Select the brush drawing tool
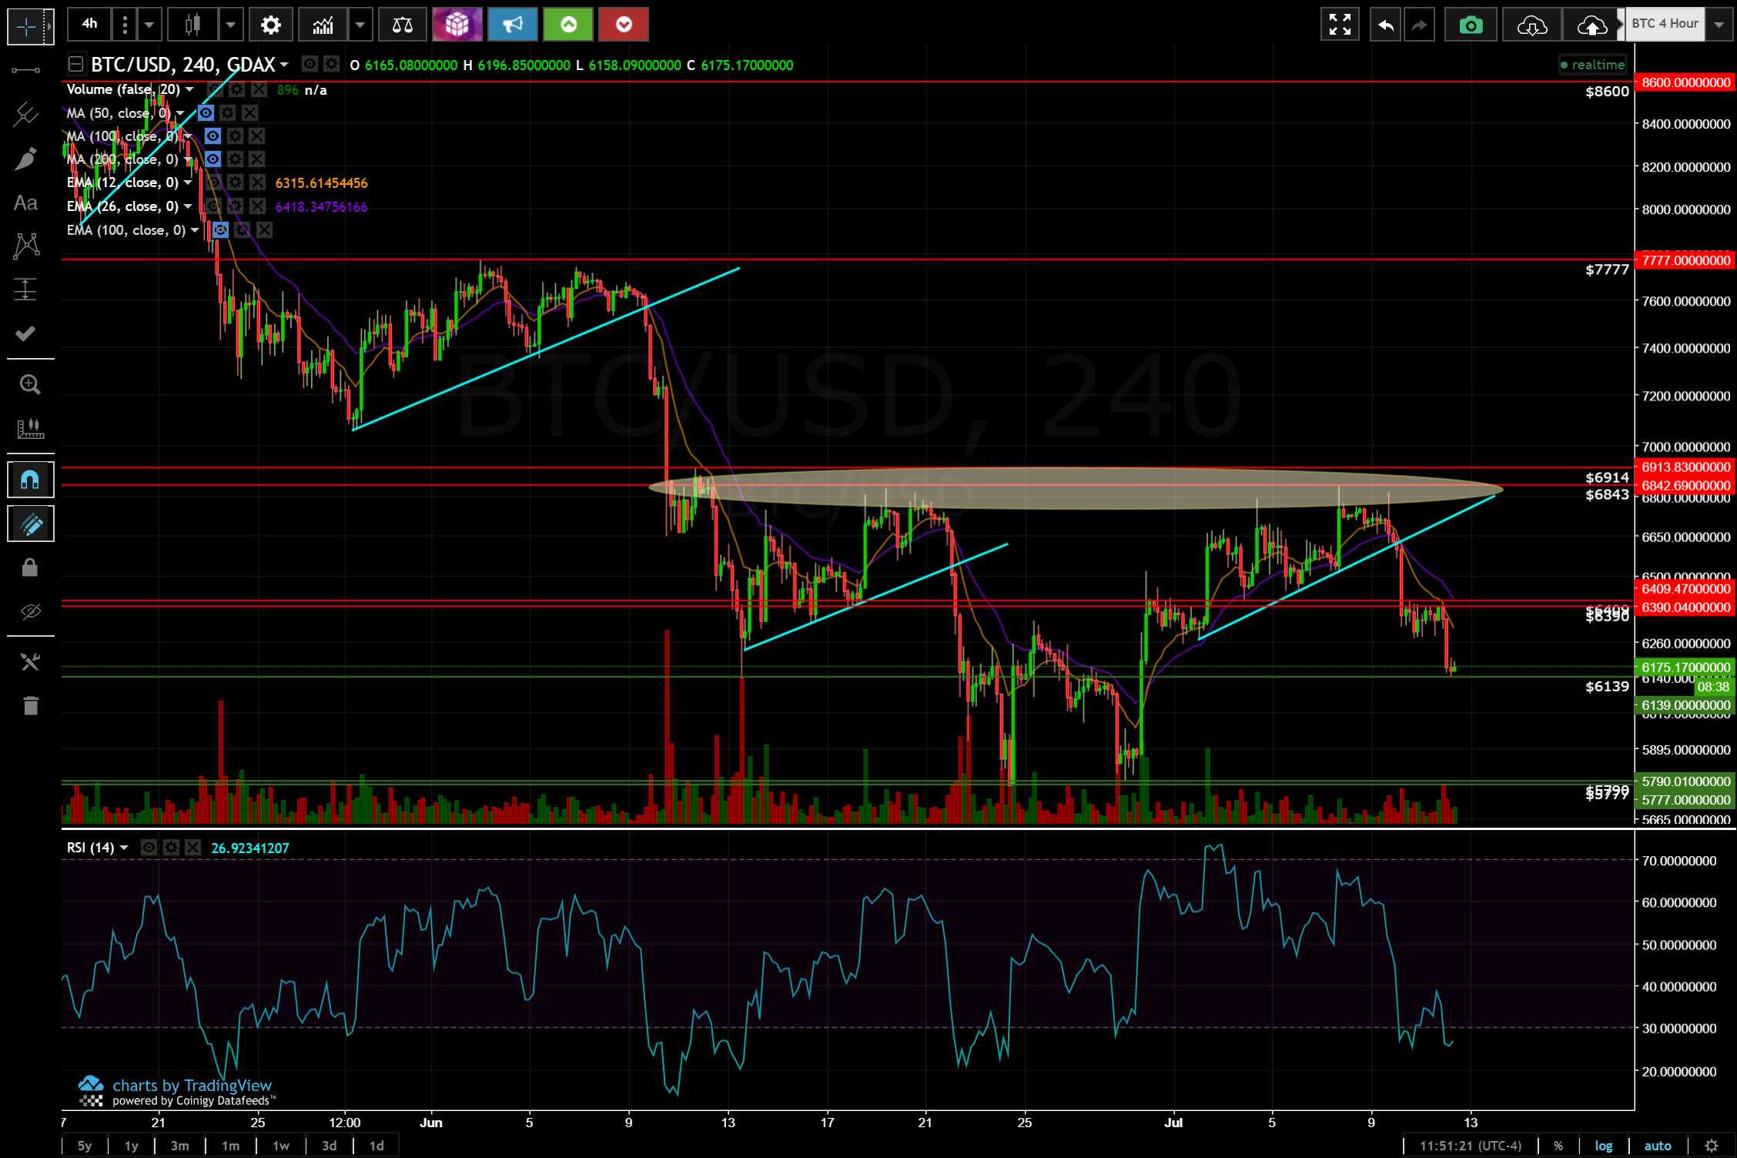The width and height of the screenshot is (1737, 1158). pyautogui.click(x=26, y=159)
